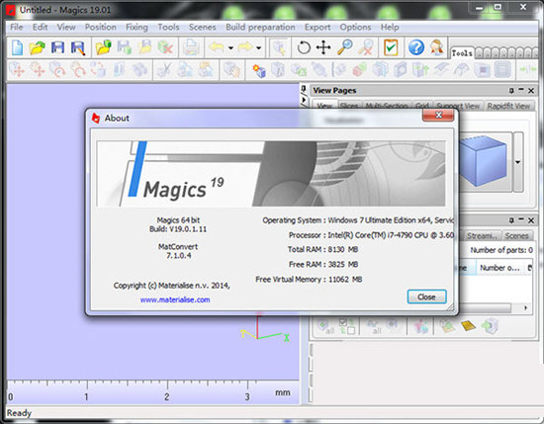Image resolution: width=544 pixels, height=424 pixels.
Task: Click the 'MatConvert' label in About dialog
Action: coord(178,246)
